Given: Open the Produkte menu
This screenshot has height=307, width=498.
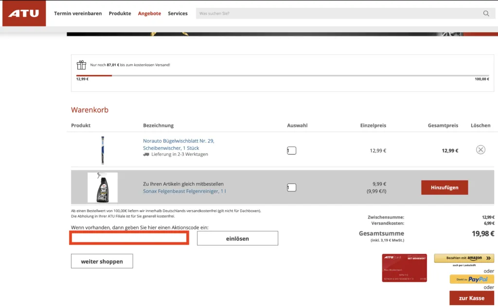Looking at the screenshot, I should [120, 14].
